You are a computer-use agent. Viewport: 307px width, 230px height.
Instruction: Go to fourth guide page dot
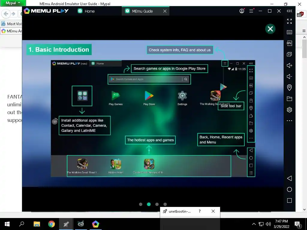[165, 204]
